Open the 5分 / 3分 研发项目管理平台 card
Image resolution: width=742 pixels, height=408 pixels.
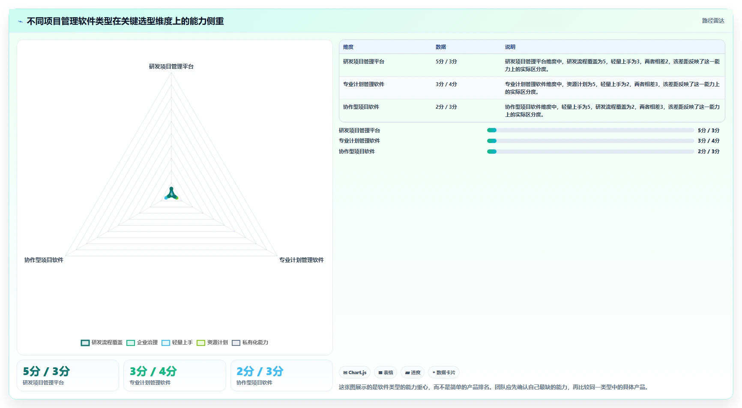click(x=68, y=375)
